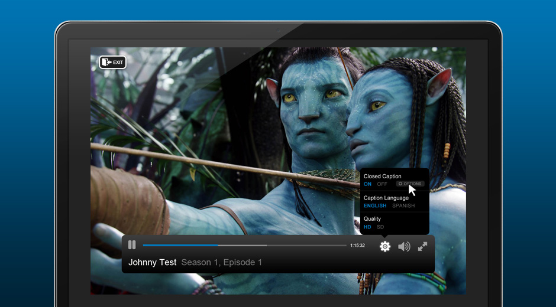Click the 1:15:32 time display

357,246
